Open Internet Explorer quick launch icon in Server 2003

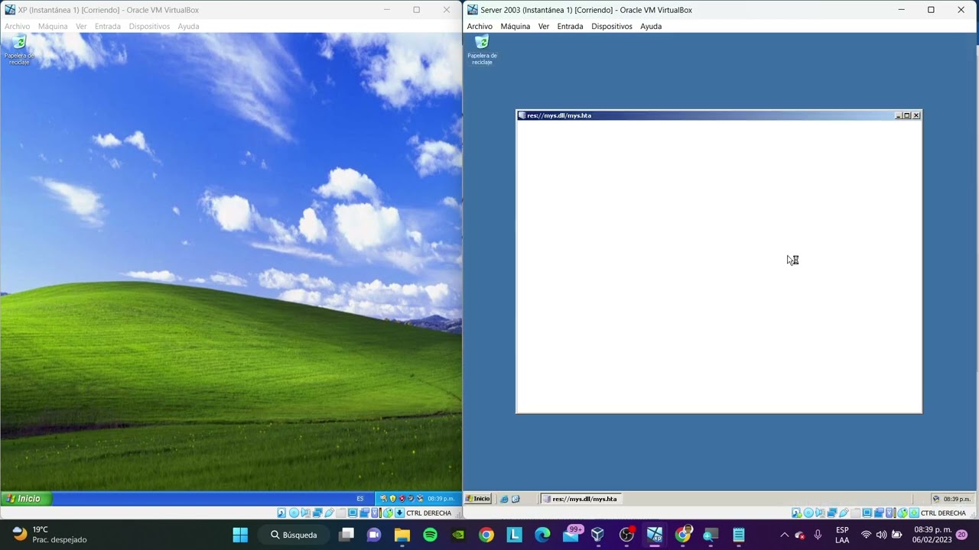(504, 499)
